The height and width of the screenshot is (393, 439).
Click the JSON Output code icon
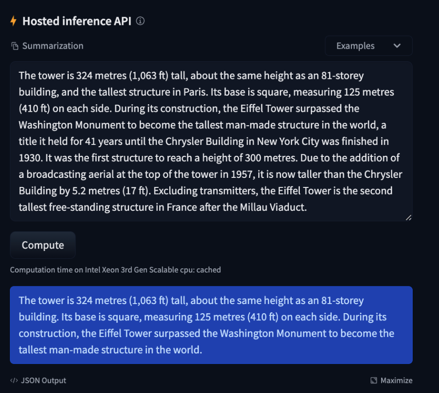[15, 380]
